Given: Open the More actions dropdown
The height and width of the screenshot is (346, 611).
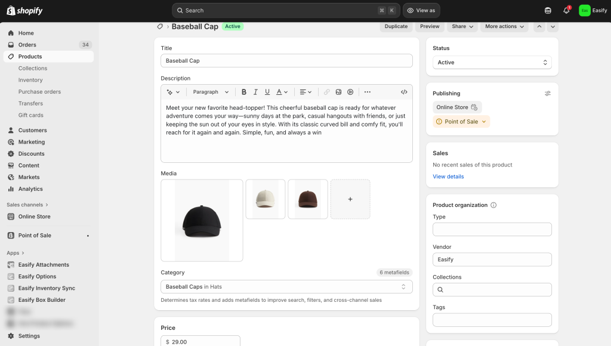Looking at the screenshot, I should [504, 26].
